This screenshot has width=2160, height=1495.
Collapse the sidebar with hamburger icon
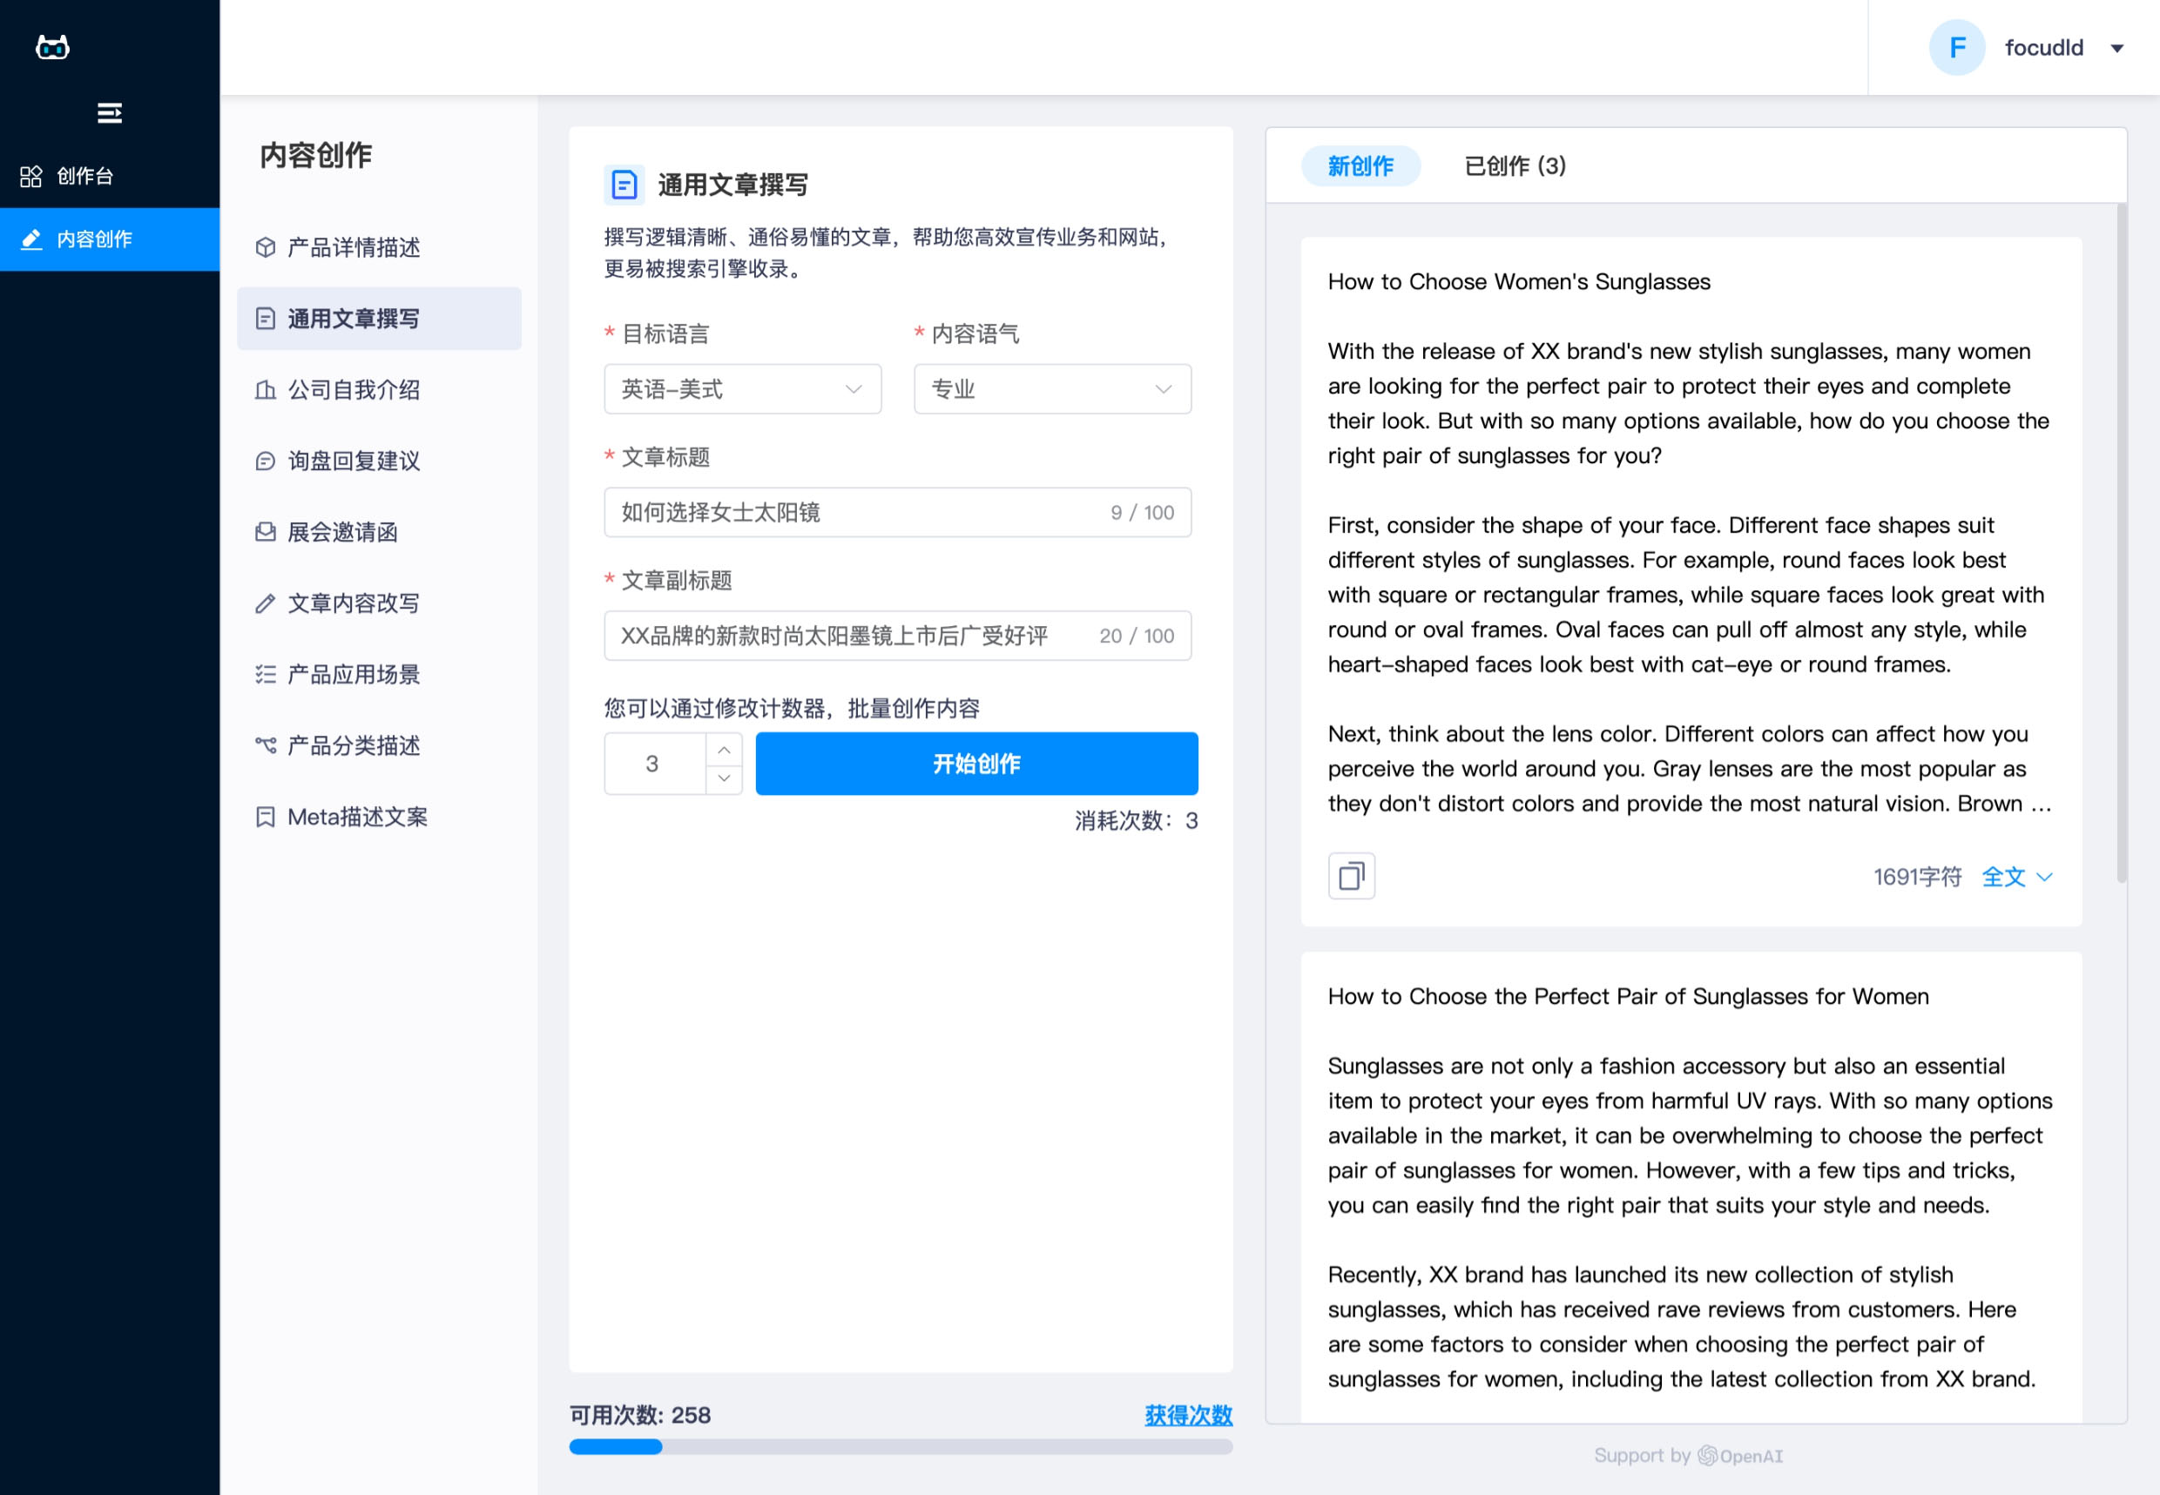click(x=110, y=113)
